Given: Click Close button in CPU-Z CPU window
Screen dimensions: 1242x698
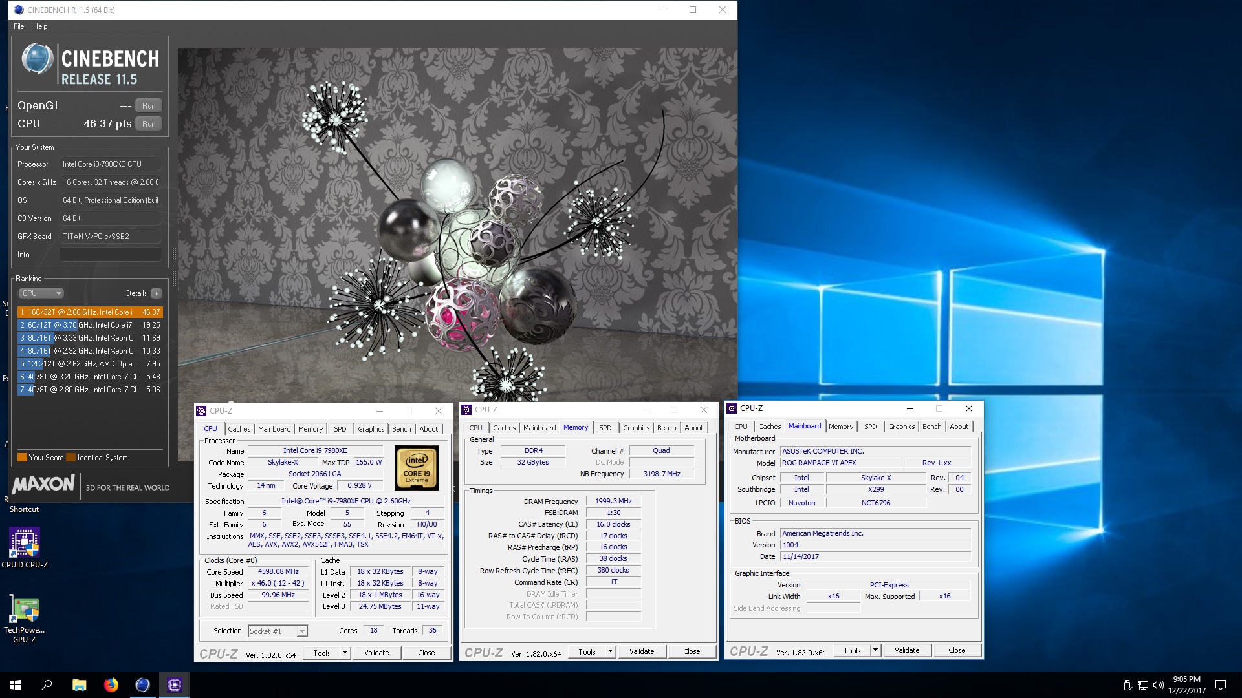Looking at the screenshot, I should click(x=426, y=653).
